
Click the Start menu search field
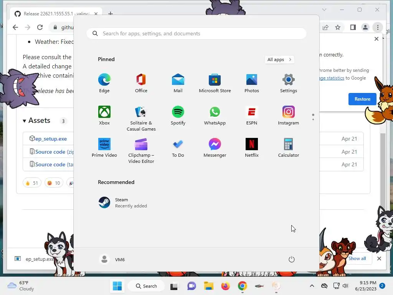pos(196,33)
